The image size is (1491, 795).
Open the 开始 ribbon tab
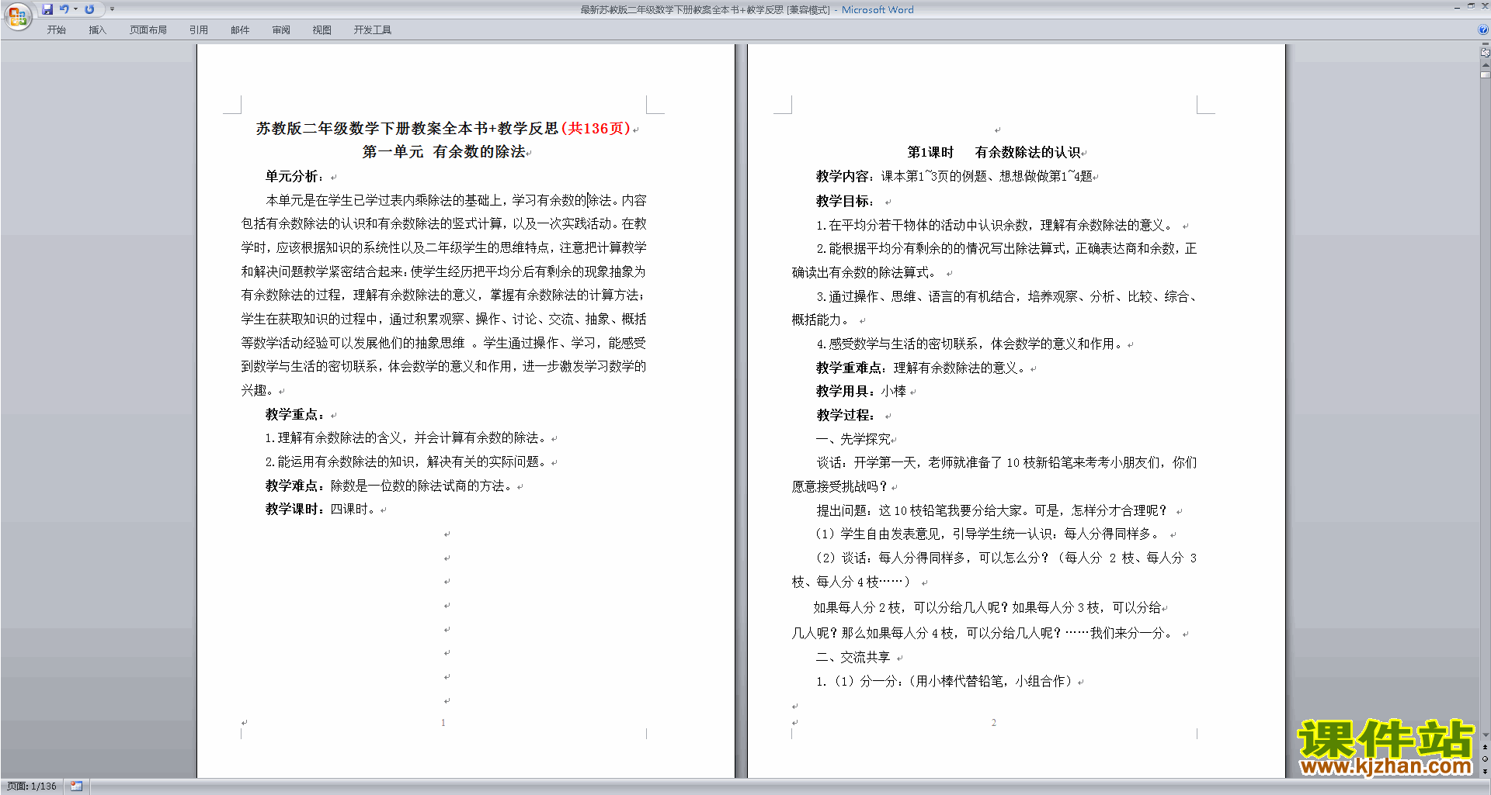56,29
